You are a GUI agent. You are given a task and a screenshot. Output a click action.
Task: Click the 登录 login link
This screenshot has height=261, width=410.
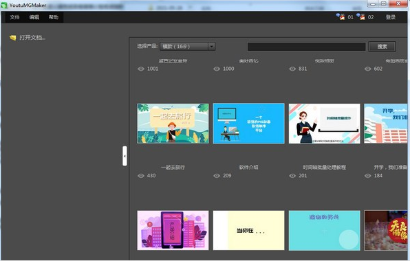pyautogui.click(x=390, y=17)
